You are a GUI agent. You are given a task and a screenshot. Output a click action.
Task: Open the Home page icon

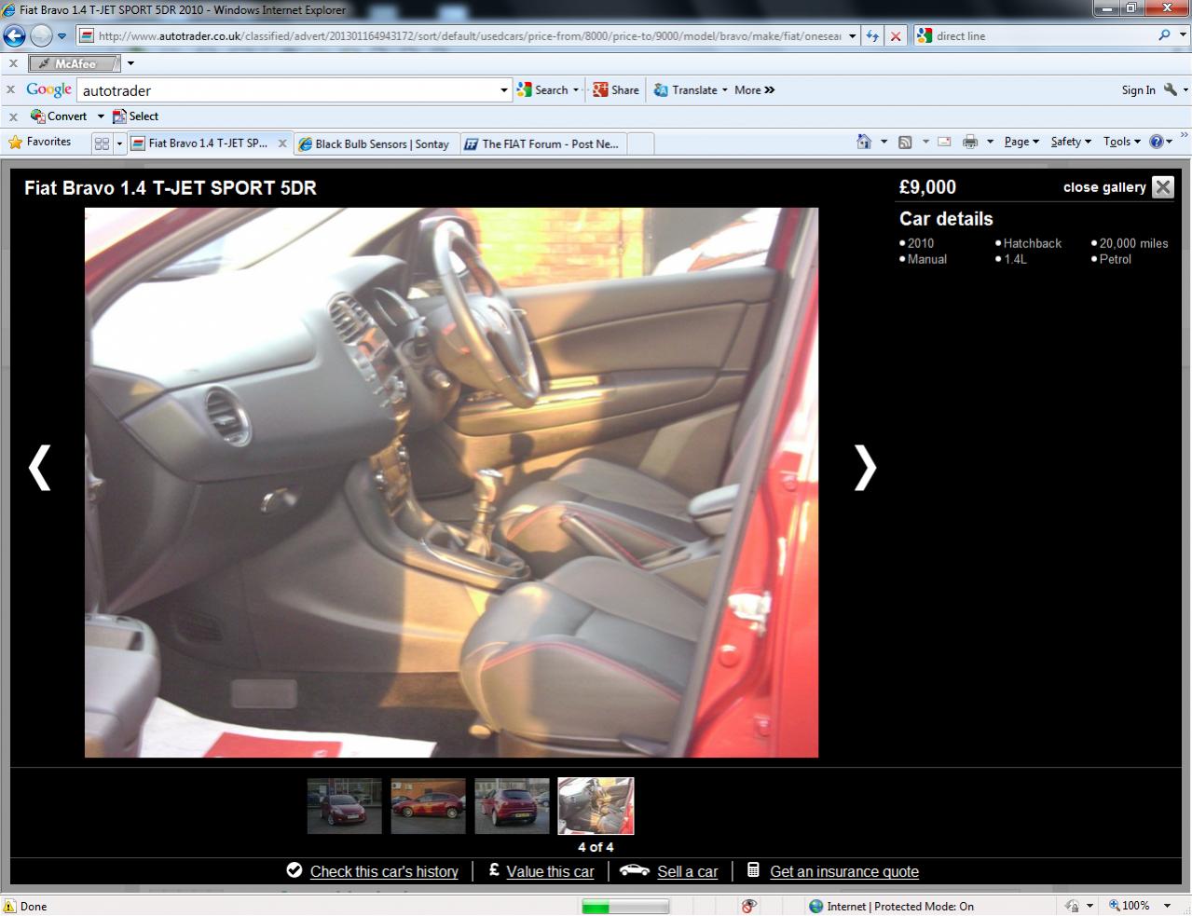click(864, 142)
